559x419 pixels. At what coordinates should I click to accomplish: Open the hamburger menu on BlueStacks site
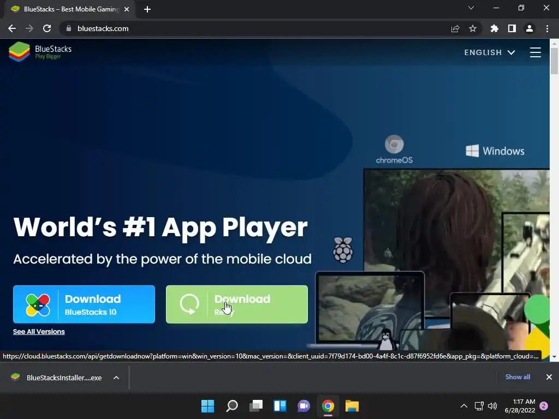tap(535, 52)
